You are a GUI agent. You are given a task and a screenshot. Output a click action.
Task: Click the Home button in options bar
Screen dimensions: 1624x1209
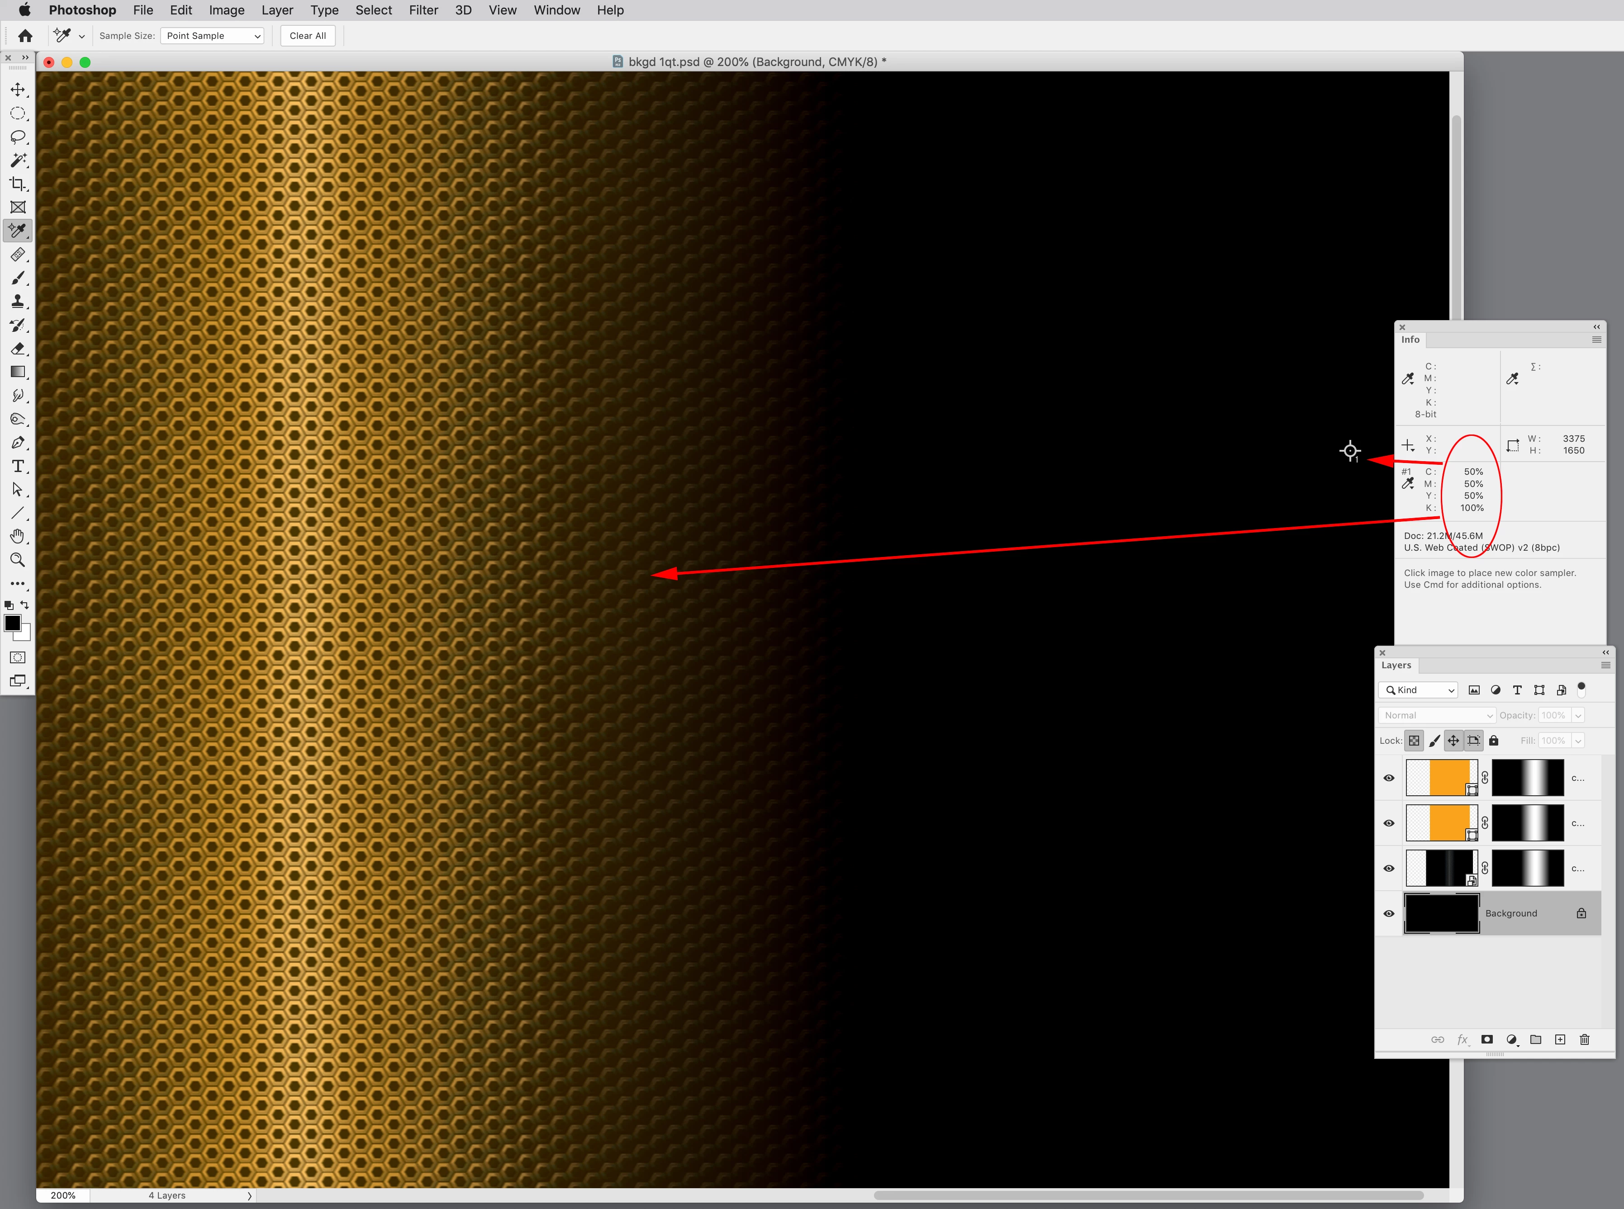point(25,36)
